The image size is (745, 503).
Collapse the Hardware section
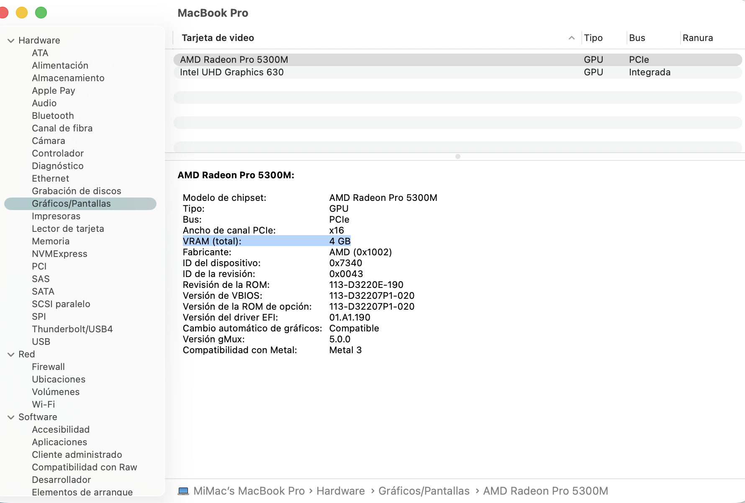pyautogui.click(x=11, y=41)
